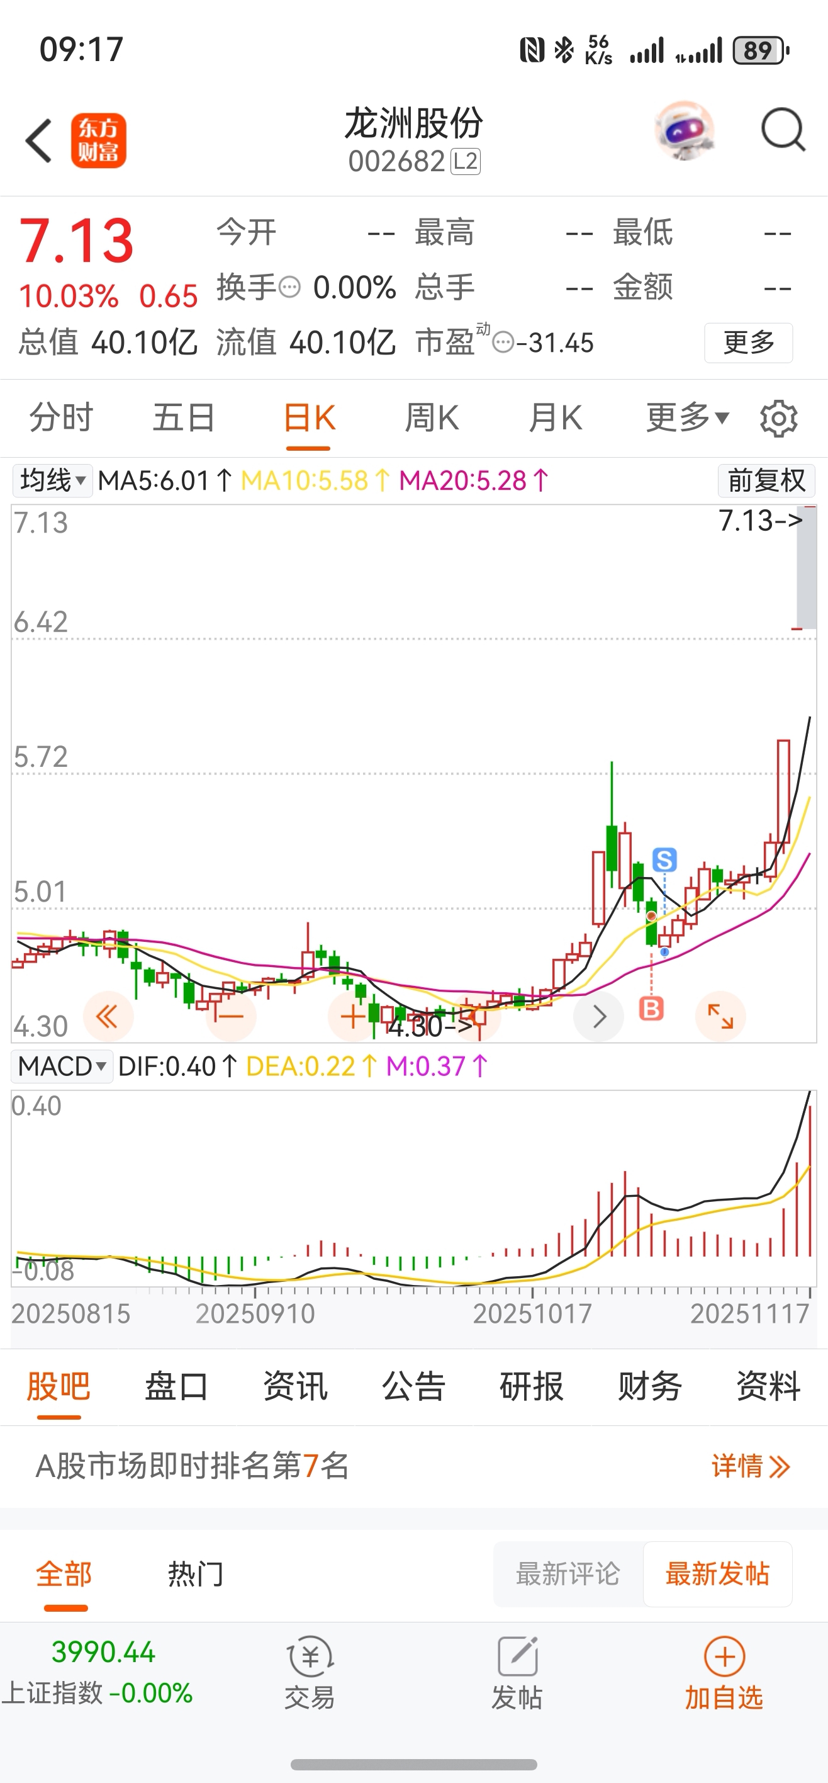Tap the back arrow icon
This screenshot has width=828, height=1783.
[x=39, y=140]
